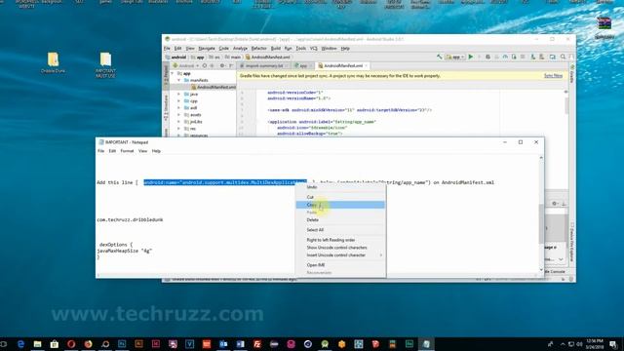Click Notepad's vertical scrollbar down arrow

click(541, 270)
